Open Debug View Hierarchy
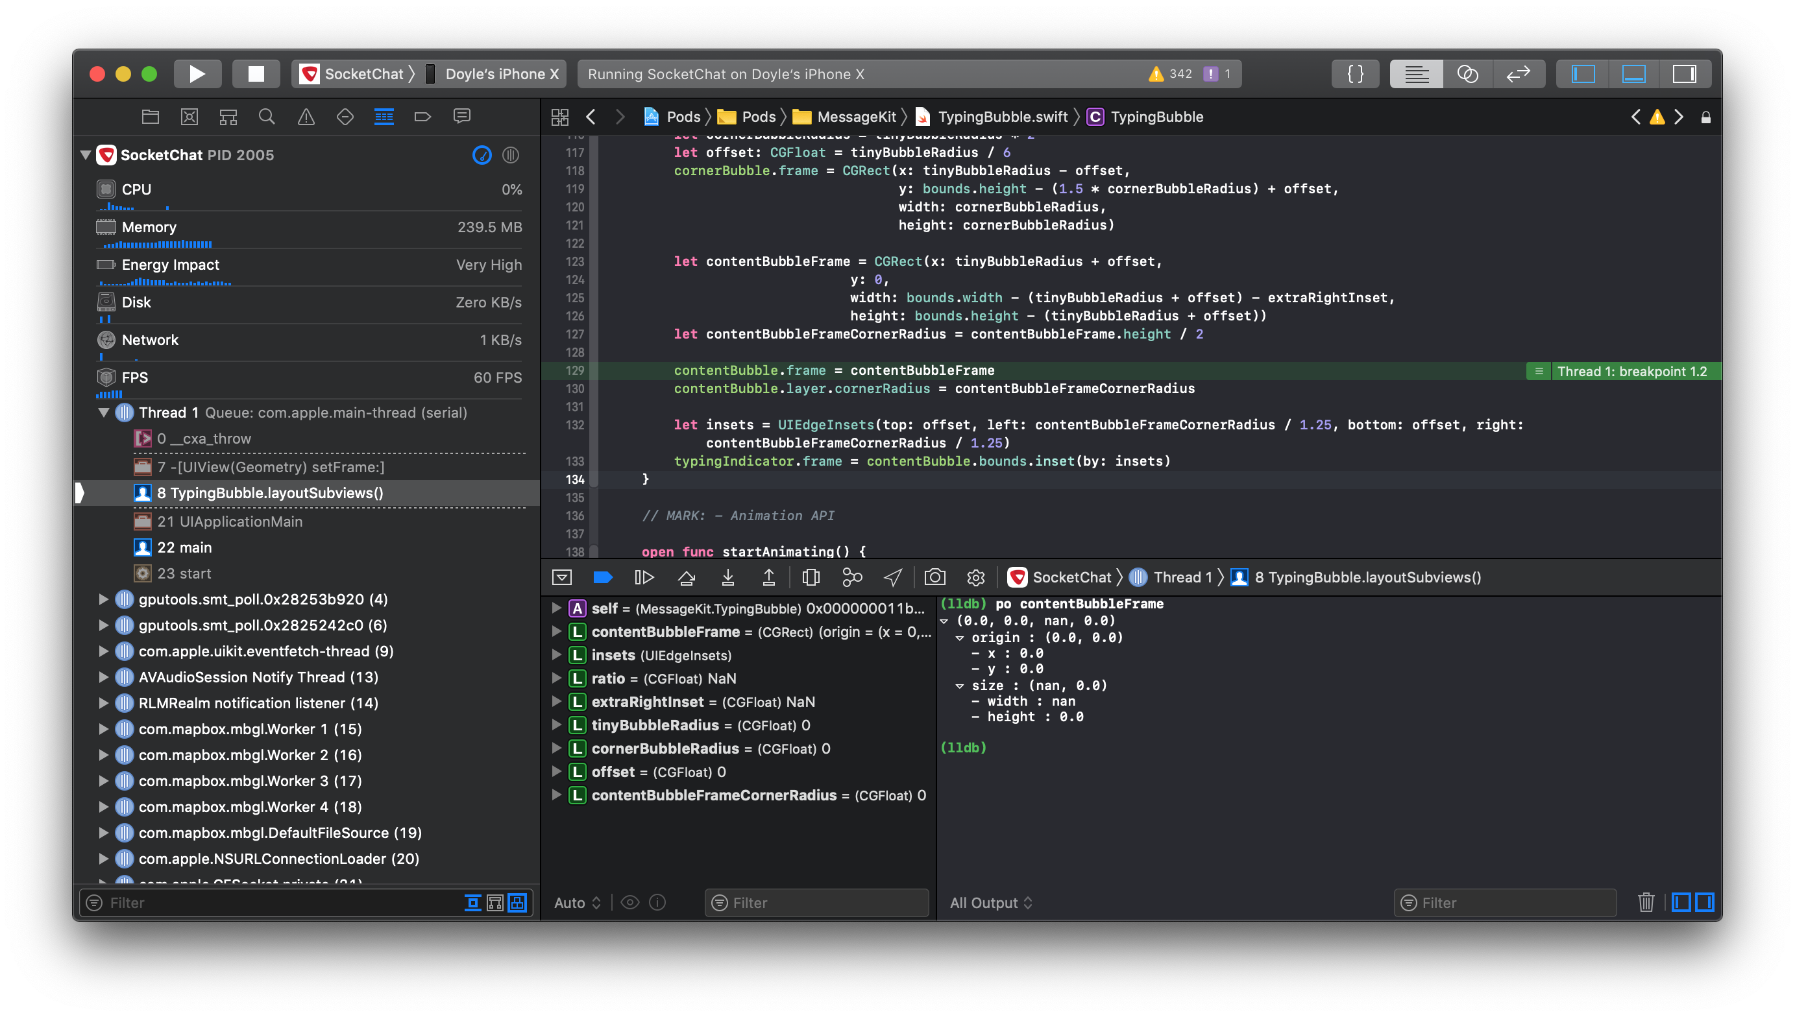 (811, 577)
